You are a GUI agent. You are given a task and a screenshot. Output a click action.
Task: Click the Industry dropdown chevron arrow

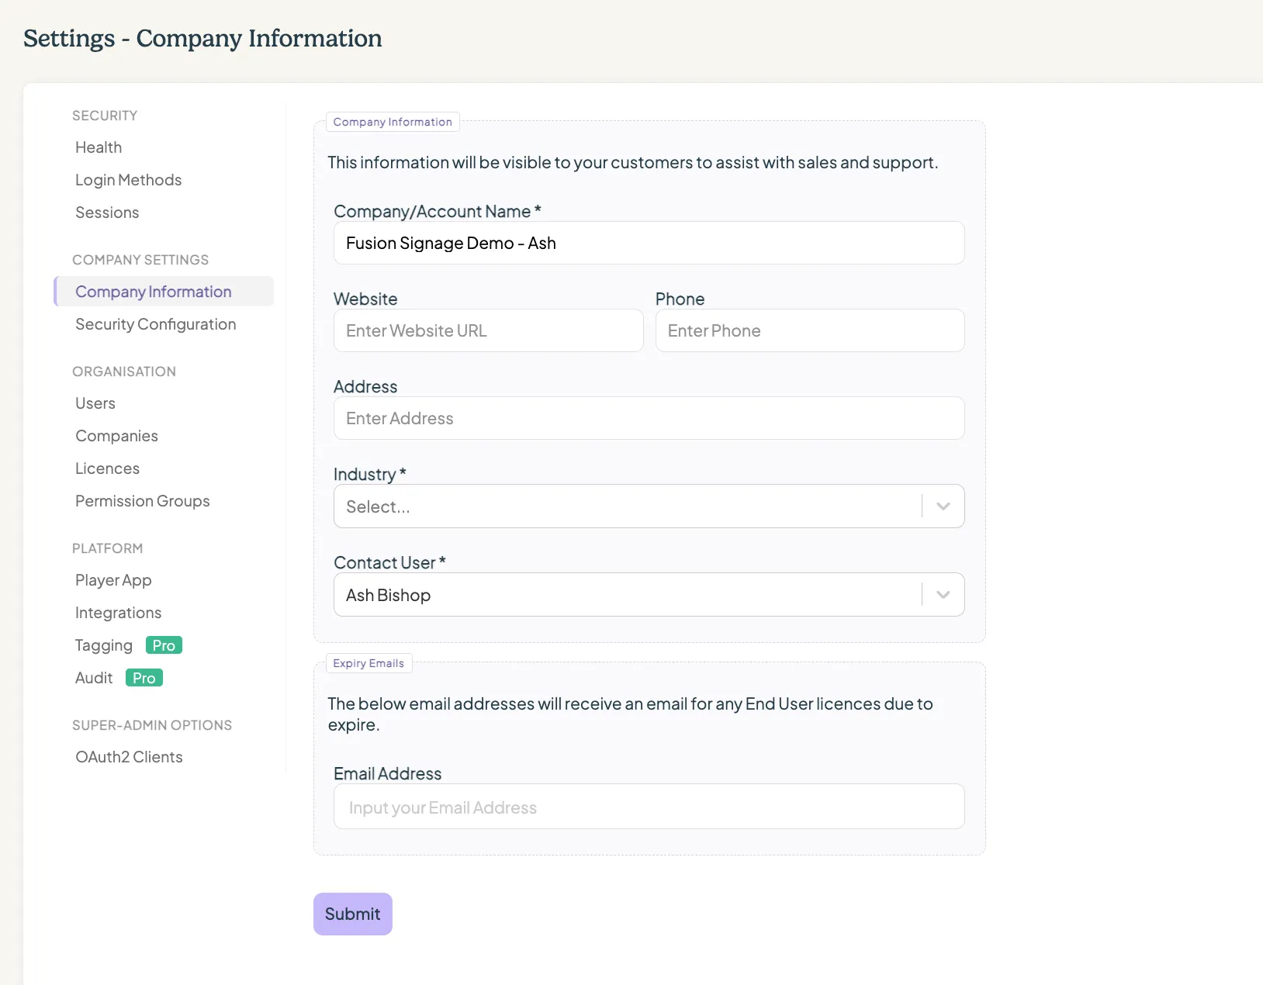[943, 506]
